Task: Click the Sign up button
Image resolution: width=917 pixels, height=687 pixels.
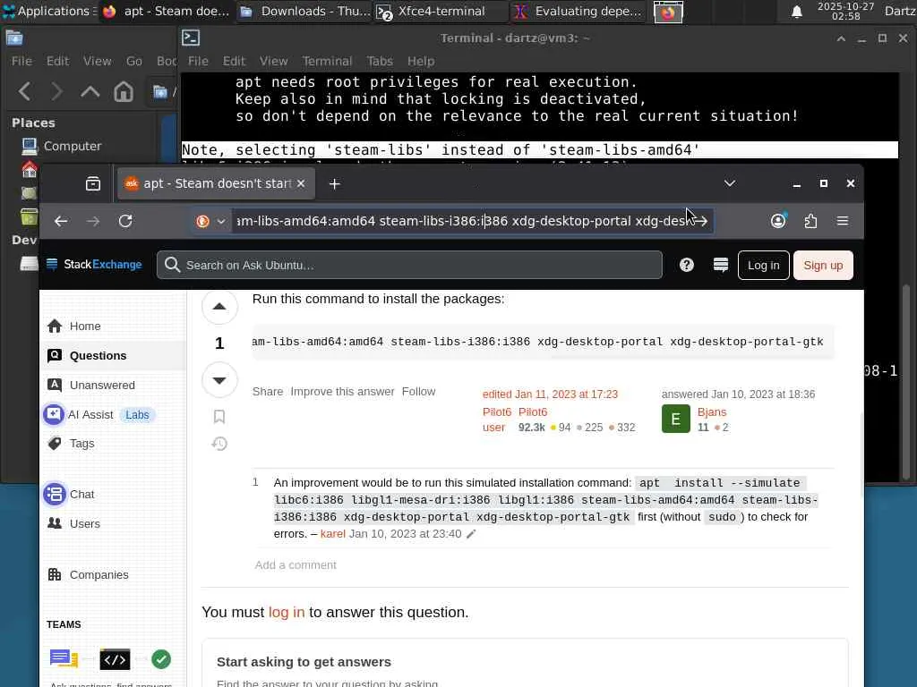Action: click(823, 265)
